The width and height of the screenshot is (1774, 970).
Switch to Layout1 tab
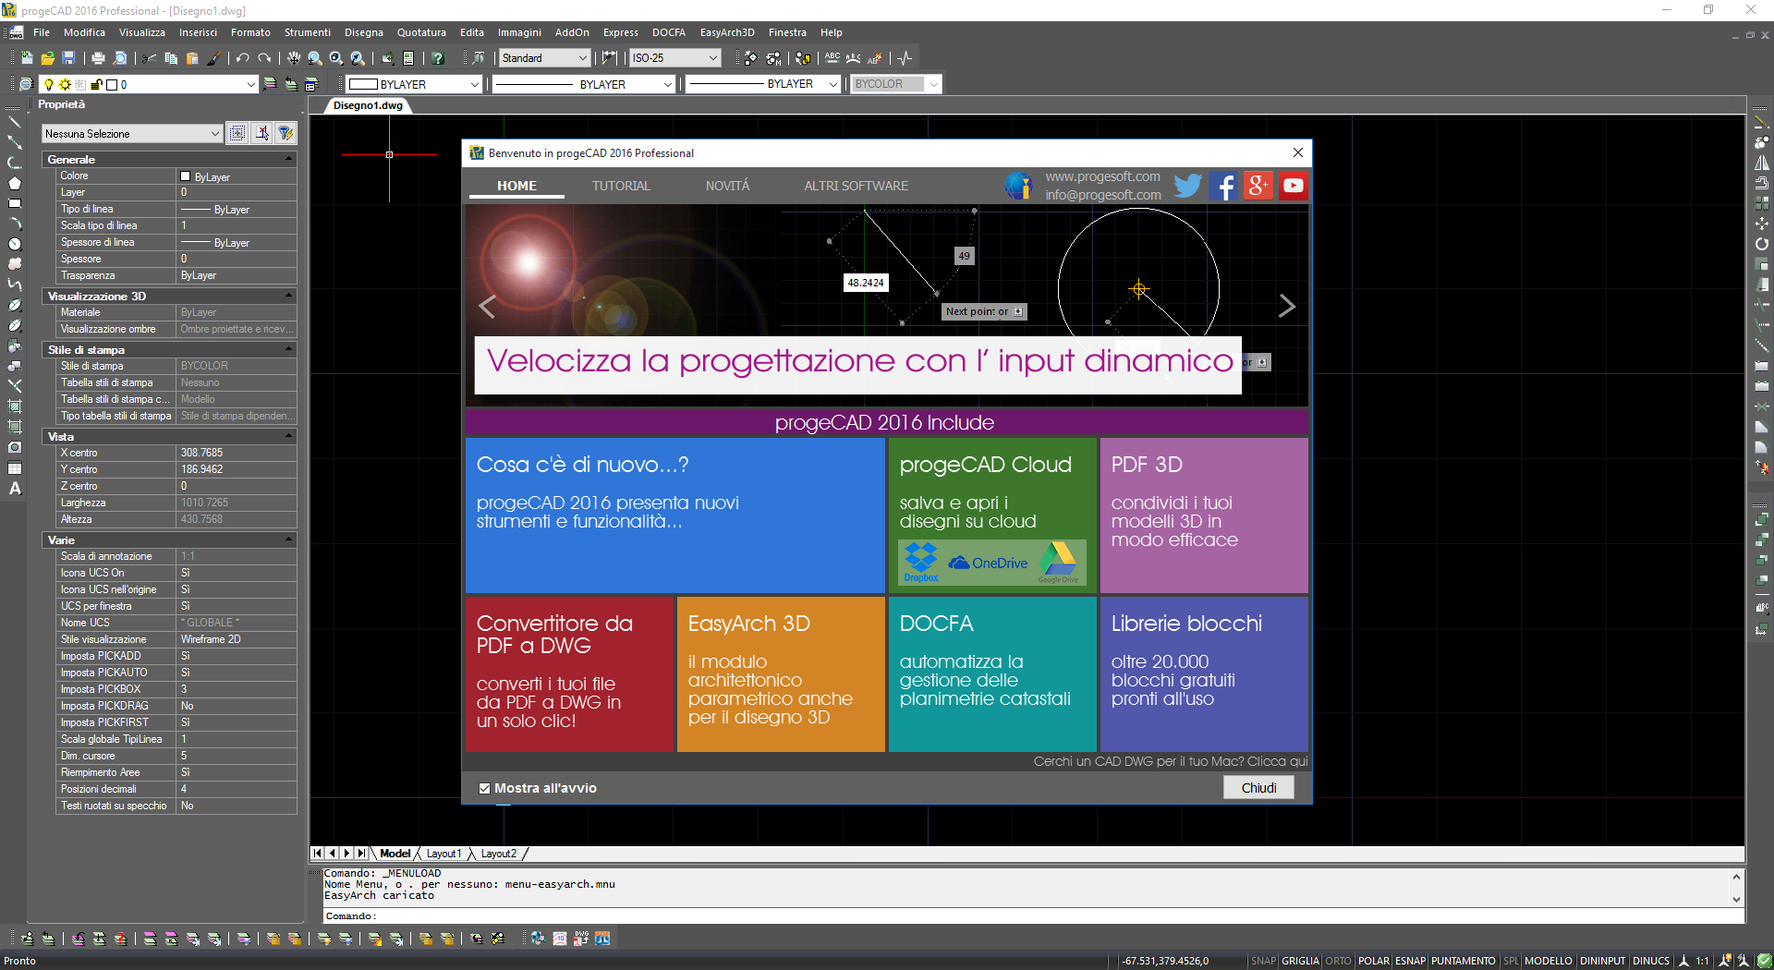[x=443, y=854]
